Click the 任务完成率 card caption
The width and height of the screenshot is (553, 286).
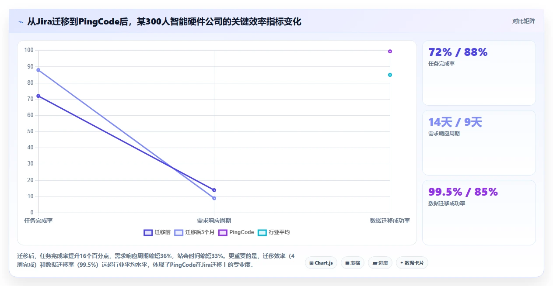point(441,64)
